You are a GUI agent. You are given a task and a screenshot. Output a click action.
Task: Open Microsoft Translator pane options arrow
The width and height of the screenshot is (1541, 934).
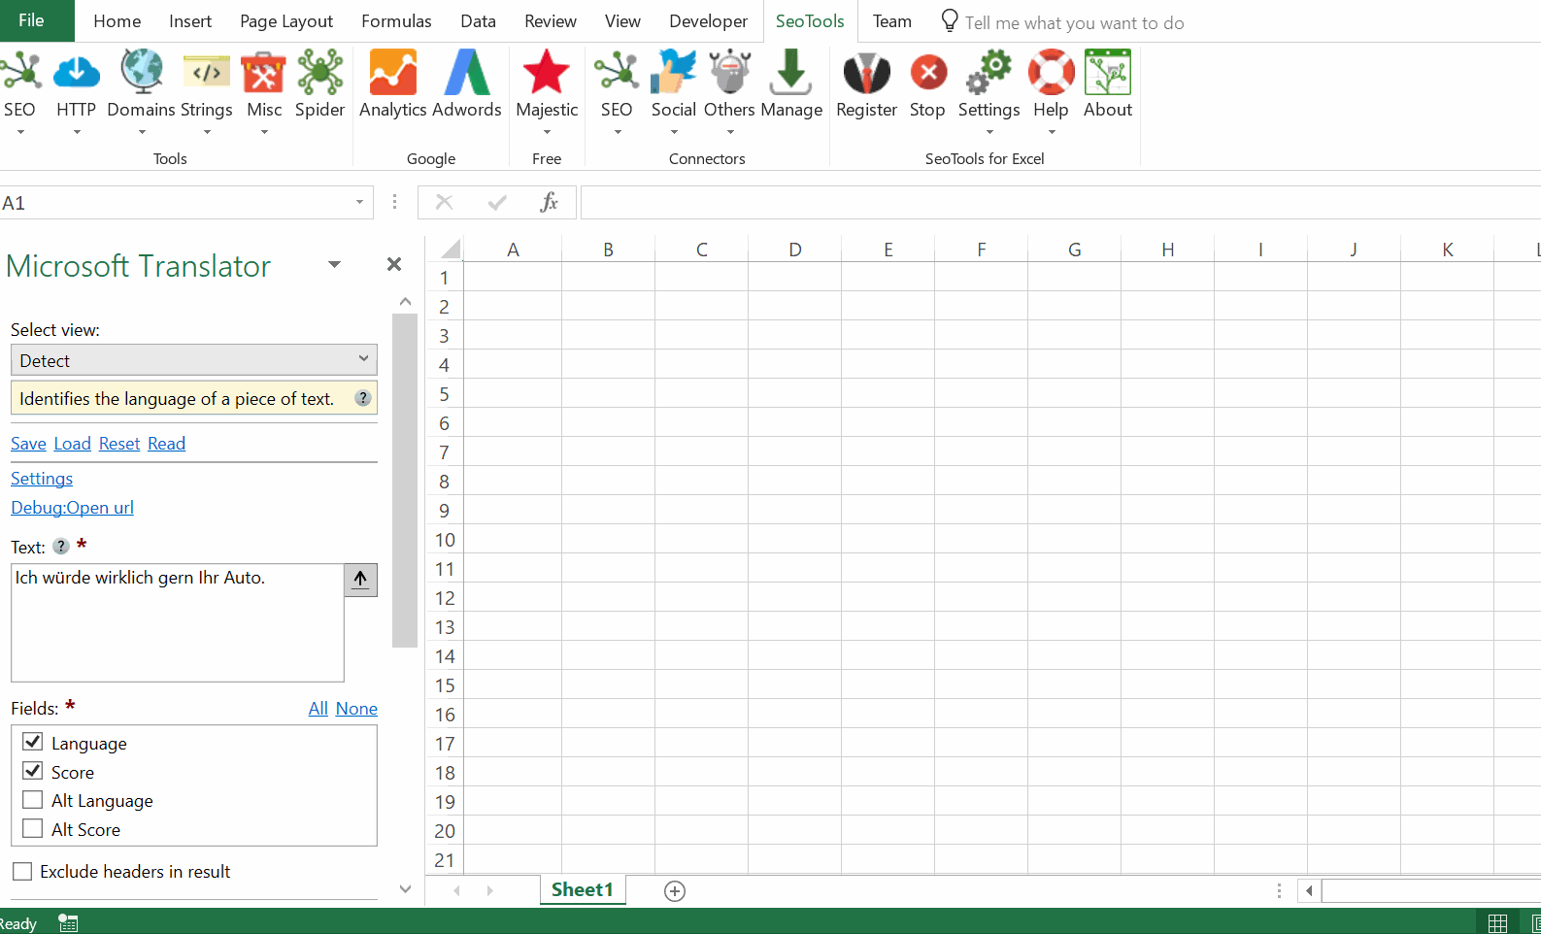[x=334, y=264]
